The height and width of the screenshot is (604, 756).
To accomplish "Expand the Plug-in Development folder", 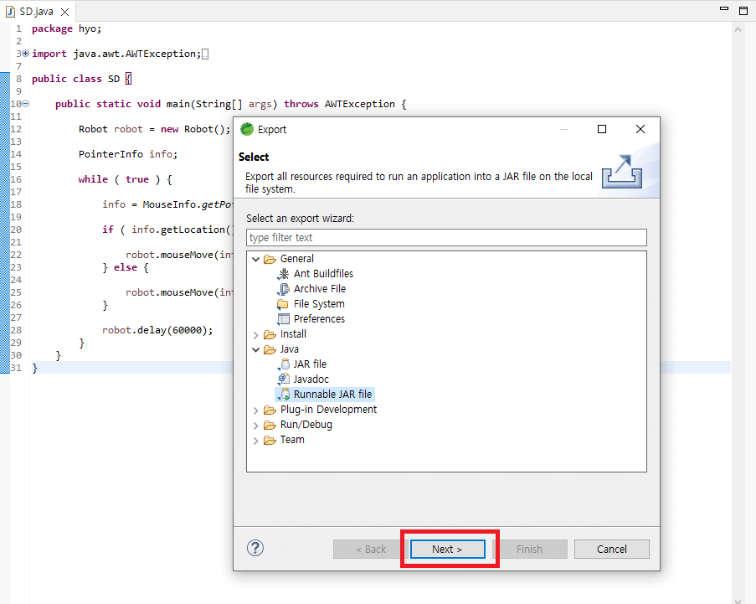I will (255, 410).
